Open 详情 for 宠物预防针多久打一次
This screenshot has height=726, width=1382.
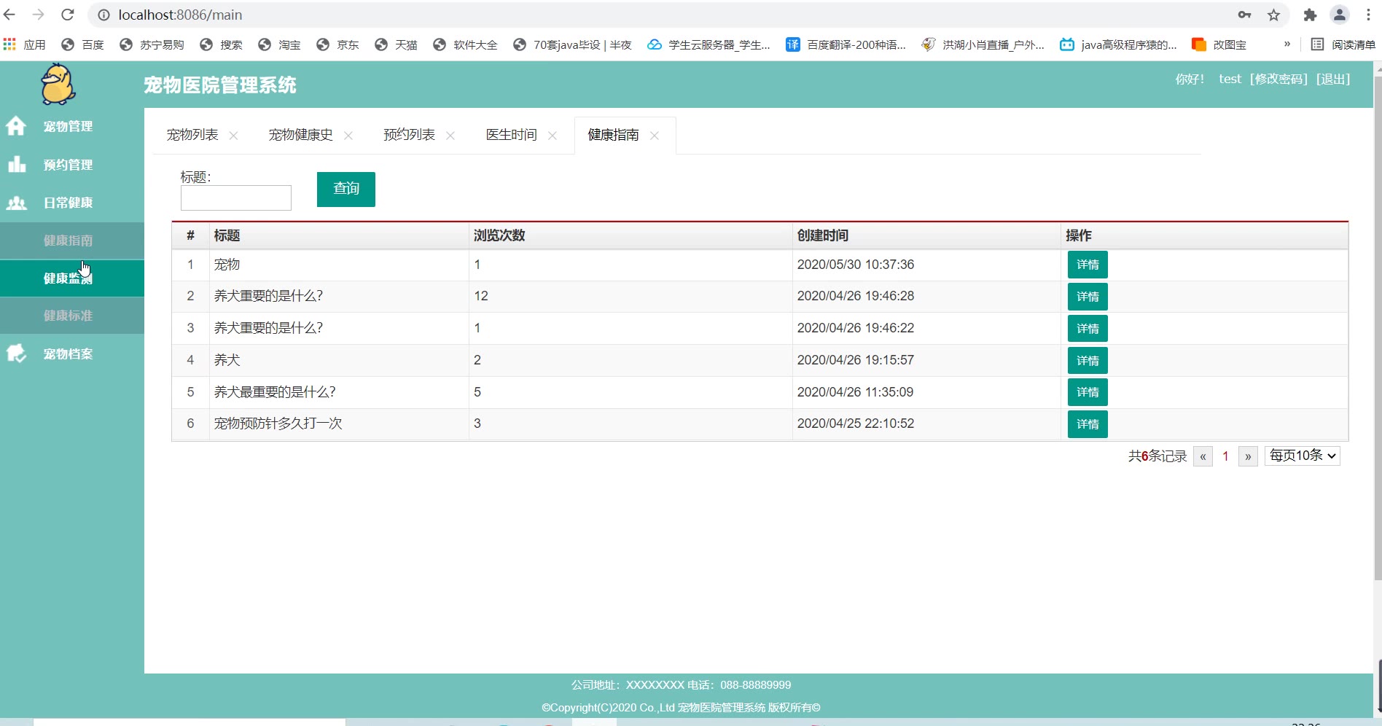tap(1088, 424)
